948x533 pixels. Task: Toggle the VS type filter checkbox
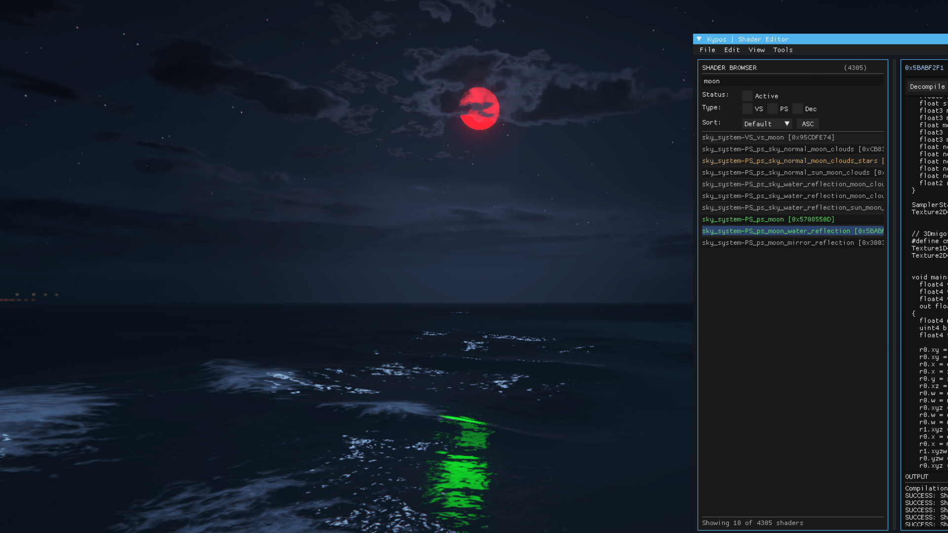pos(747,109)
